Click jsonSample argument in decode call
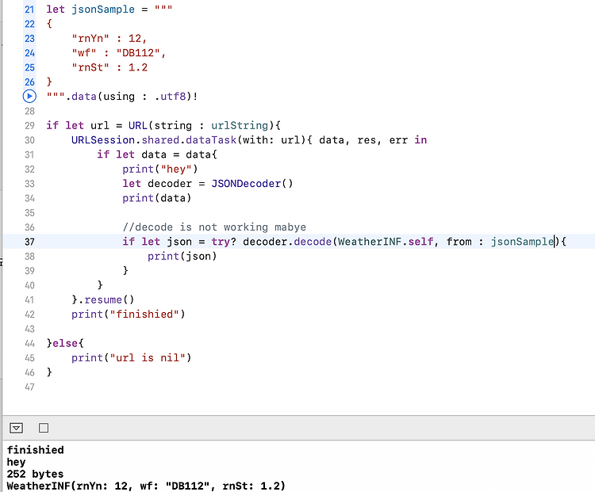595x492 pixels. click(523, 242)
